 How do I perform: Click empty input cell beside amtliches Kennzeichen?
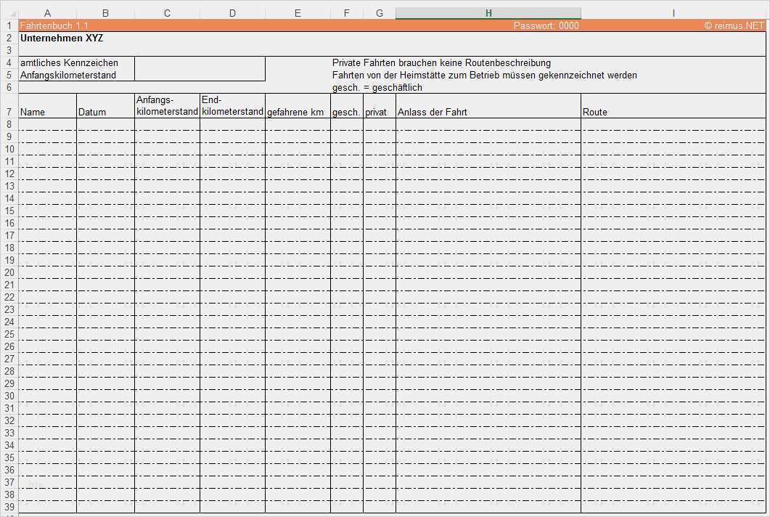click(200, 63)
